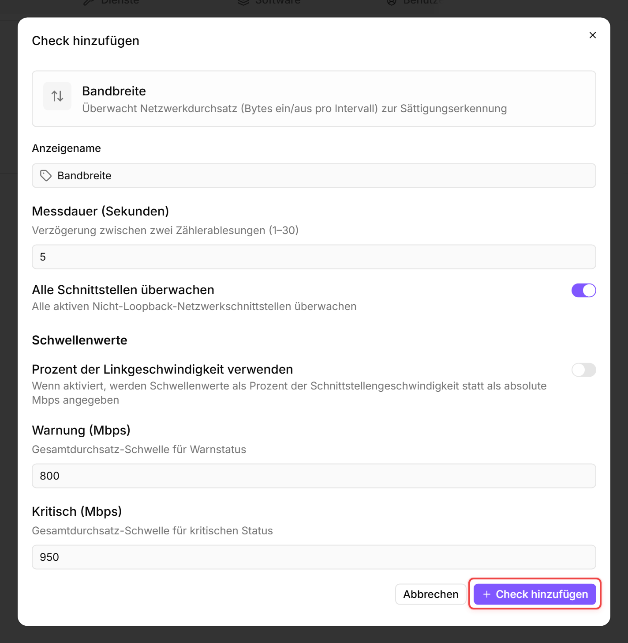The width and height of the screenshot is (628, 643).
Task: Focus the Messdauer seconds input field
Action: pyautogui.click(x=314, y=257)
